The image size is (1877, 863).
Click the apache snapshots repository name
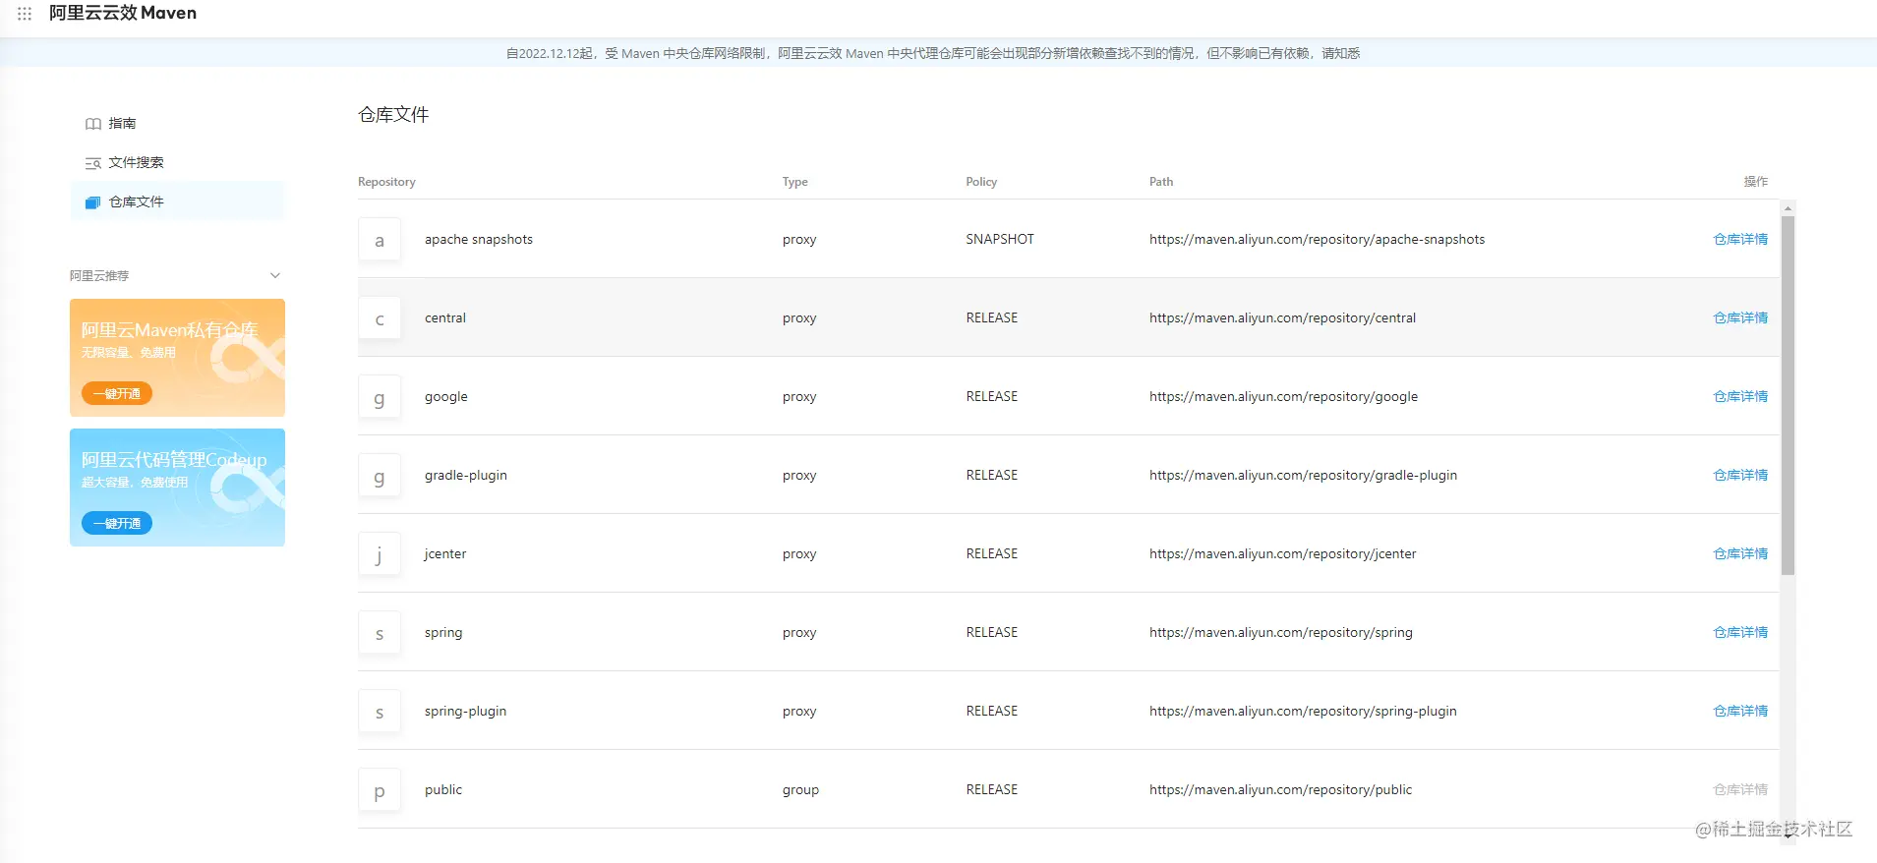pos(479,239)
